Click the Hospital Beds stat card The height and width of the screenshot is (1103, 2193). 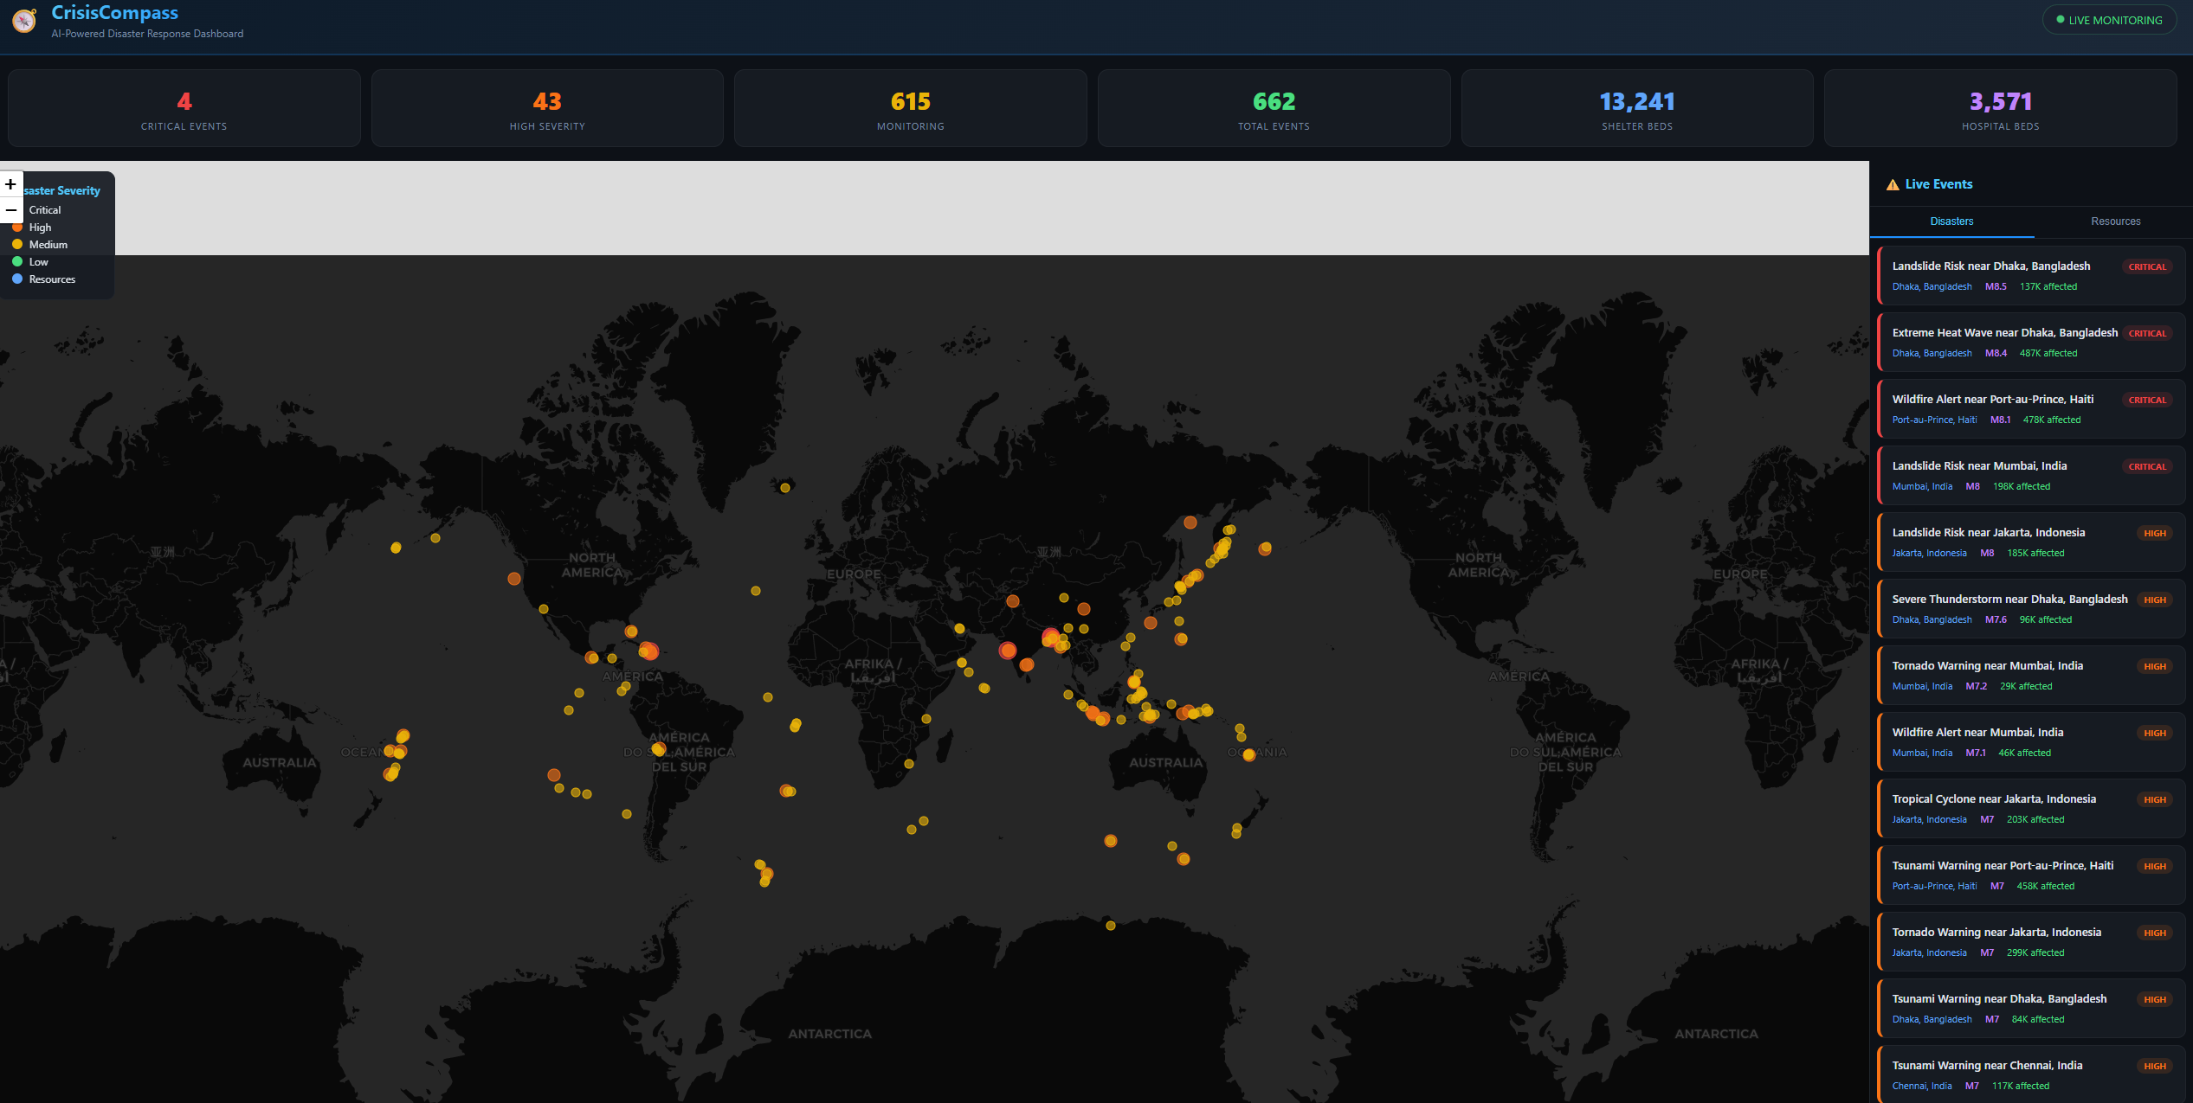click(x=2000, y=109)
